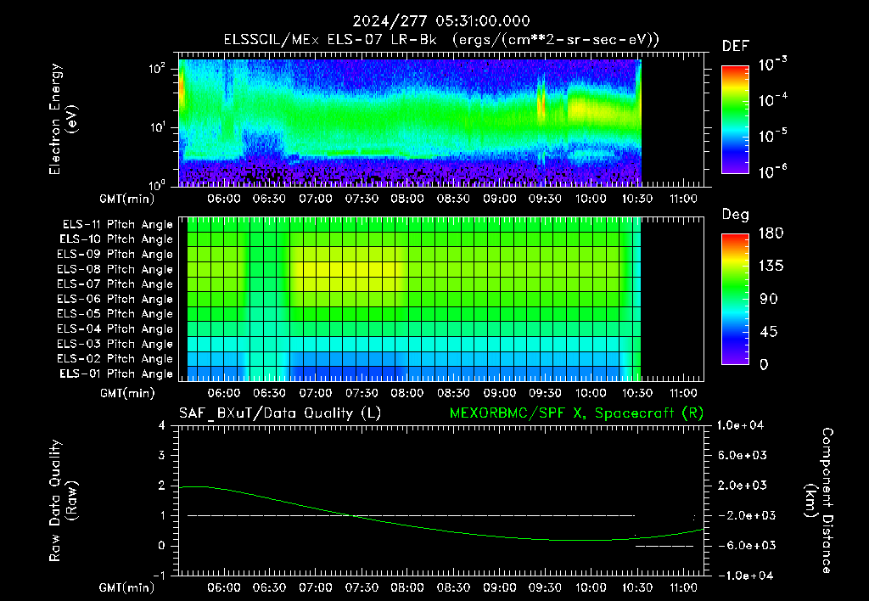Screen dimensions: 869x601
Task: Click the 180 degree scale value
Action: pos(771,233)
